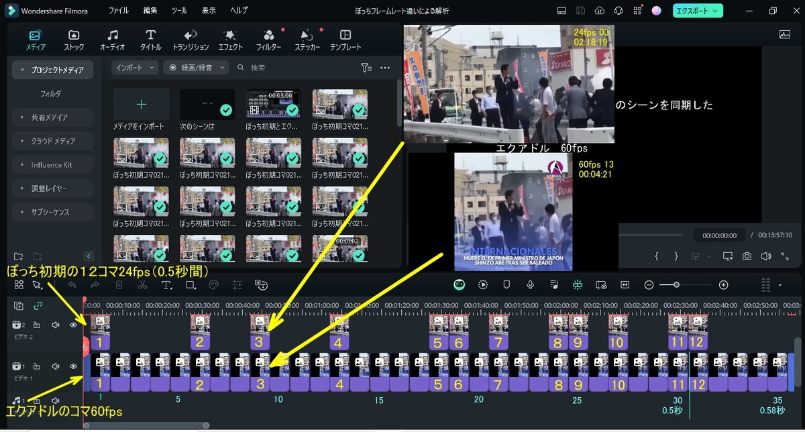Screen dimensions: 805x432
Task: Click the voiceover microphone icon above timeline
Action: [530, 284]
